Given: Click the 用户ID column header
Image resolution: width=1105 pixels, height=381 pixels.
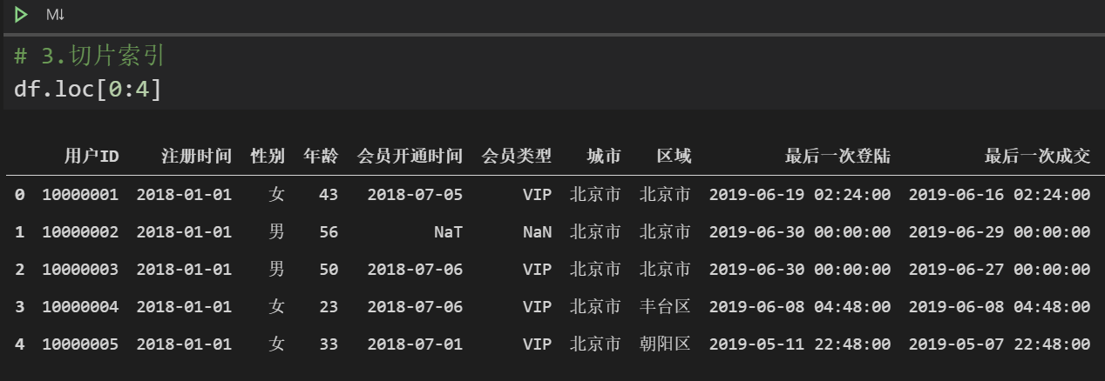Looking at the screenshot, I should (x=92, y=157).
